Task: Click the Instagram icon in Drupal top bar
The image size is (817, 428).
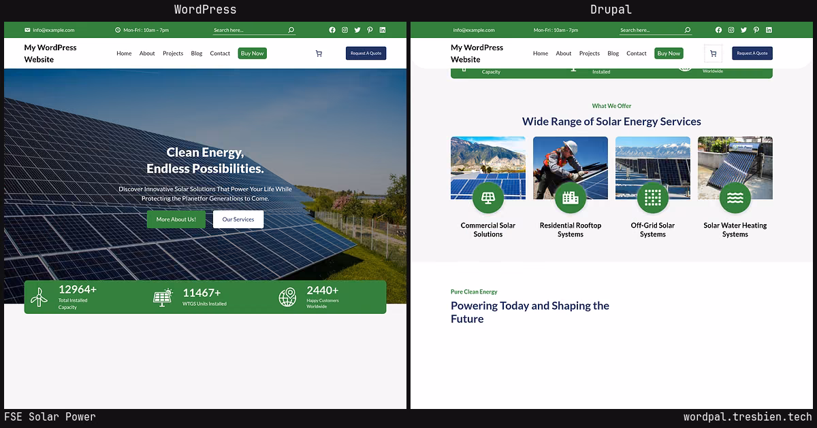Action: [731, 30]
